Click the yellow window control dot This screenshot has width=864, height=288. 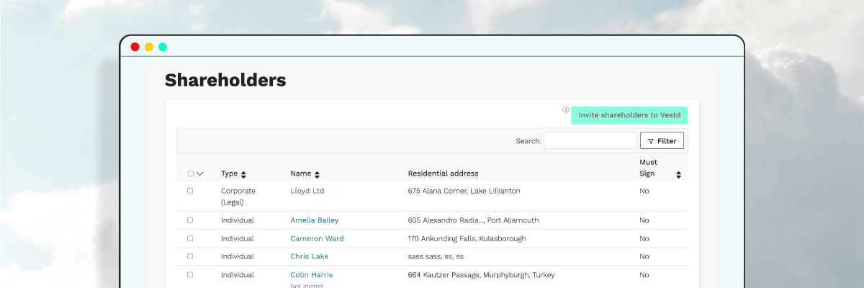[149, 47]
